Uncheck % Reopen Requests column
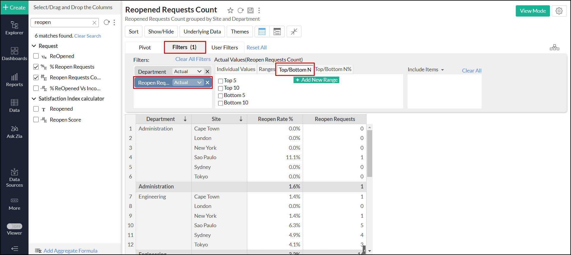Image resolution: width=571 pixels, height=255 pixels. (x=36, y=67)
